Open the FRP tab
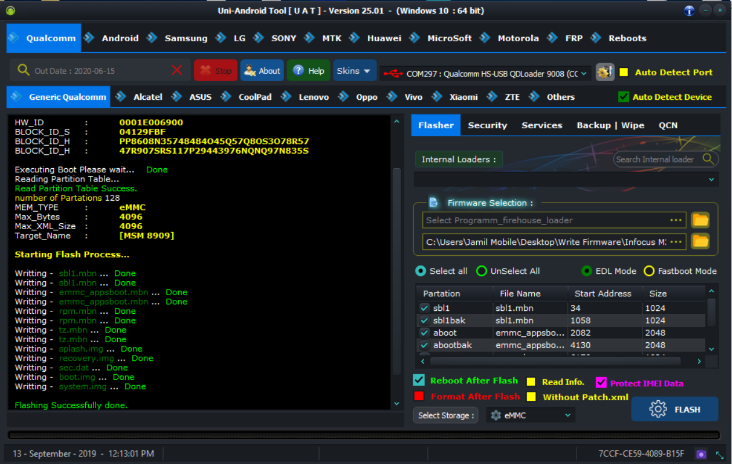This screenshot has height=464, width=732. pos(574,38)
